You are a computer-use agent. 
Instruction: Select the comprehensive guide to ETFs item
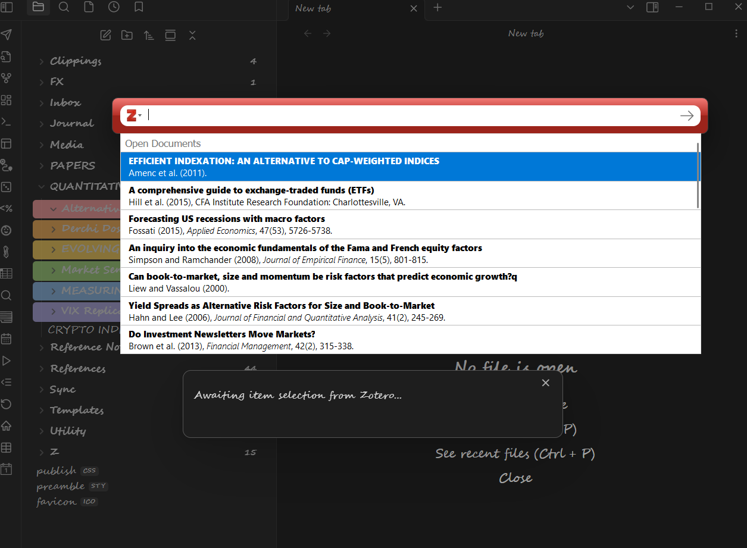click(410, 196)
